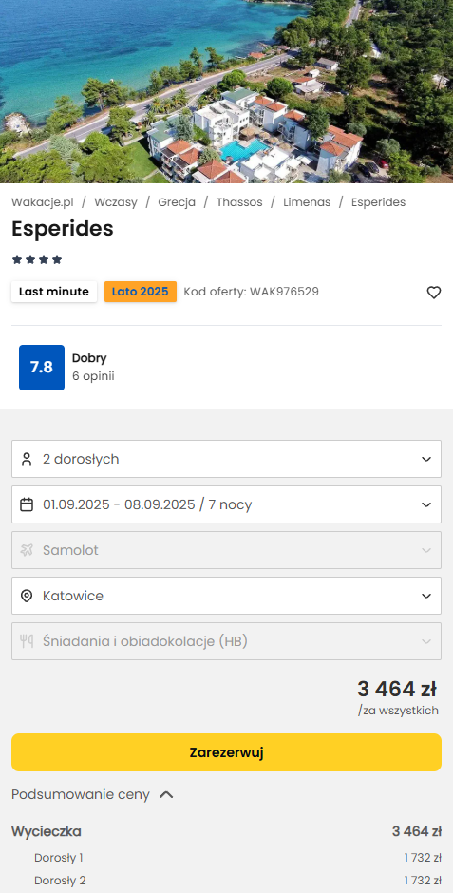This screenshot has height=893, width=453.
Task: Click the four-star hotel rating
Action: click(x=37, y=259)
